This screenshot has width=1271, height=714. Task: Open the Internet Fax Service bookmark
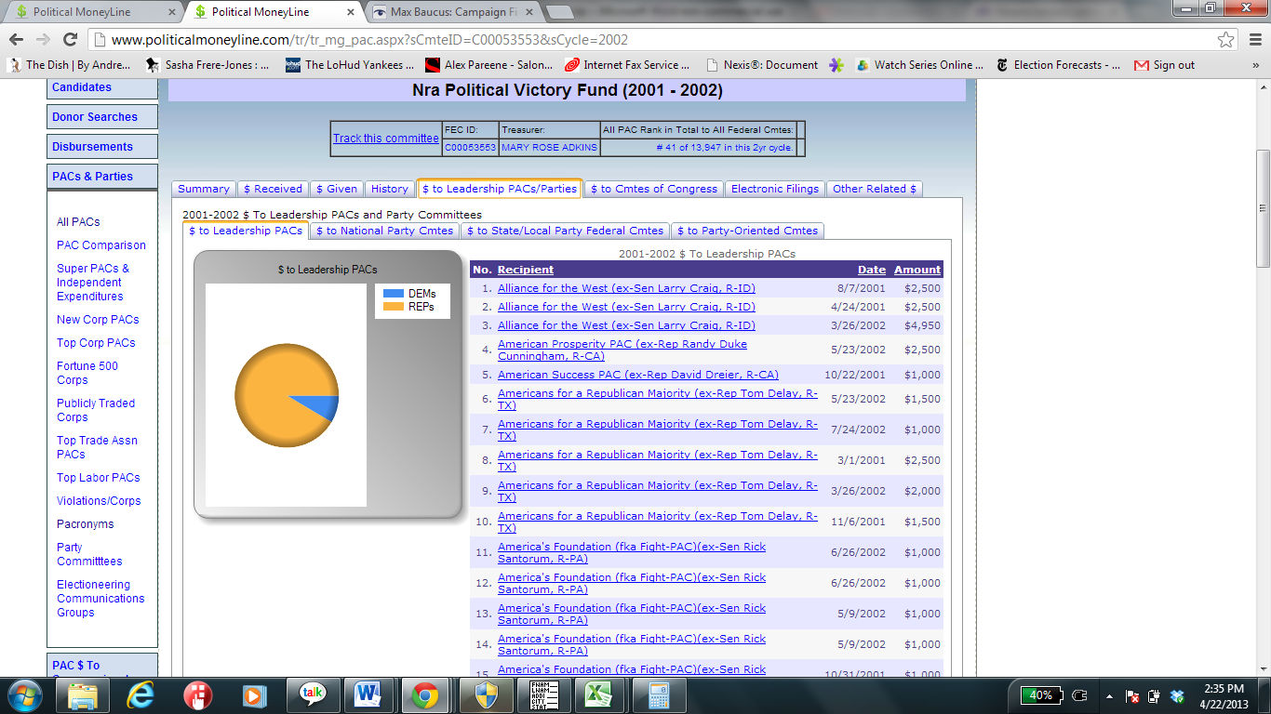[628, 65]
